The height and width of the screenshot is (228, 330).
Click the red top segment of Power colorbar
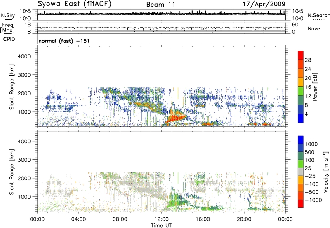[x=301, y=55]
